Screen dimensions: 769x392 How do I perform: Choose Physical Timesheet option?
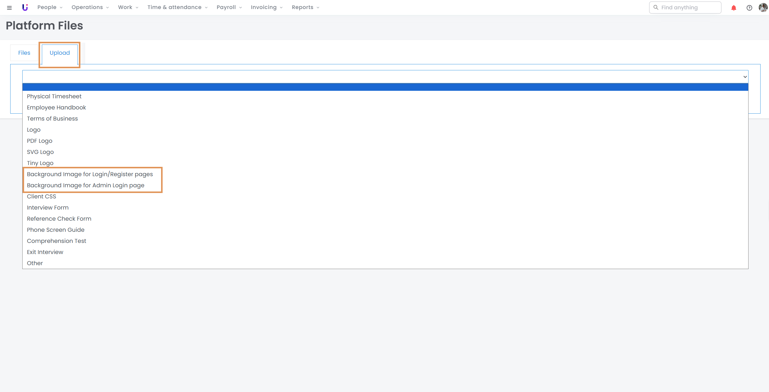point(54,96)
